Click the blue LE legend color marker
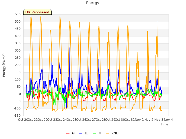 81,134
